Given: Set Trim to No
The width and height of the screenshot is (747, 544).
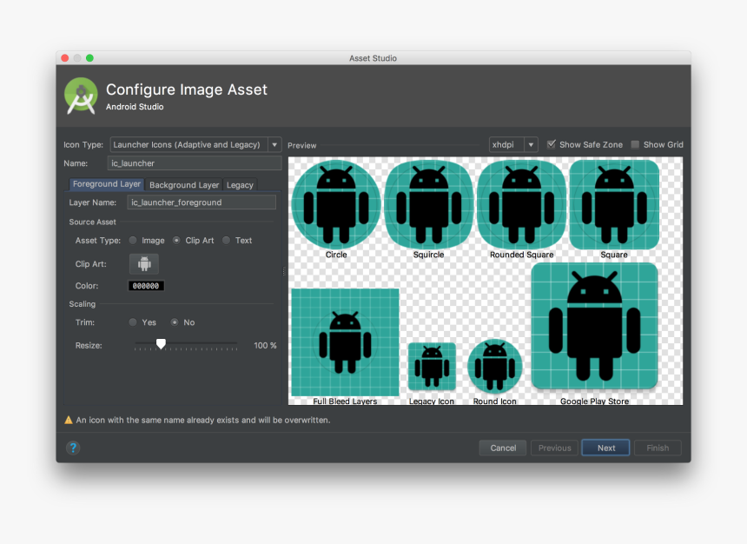Looking at the screenshot, I should click(x=175, y=322).
